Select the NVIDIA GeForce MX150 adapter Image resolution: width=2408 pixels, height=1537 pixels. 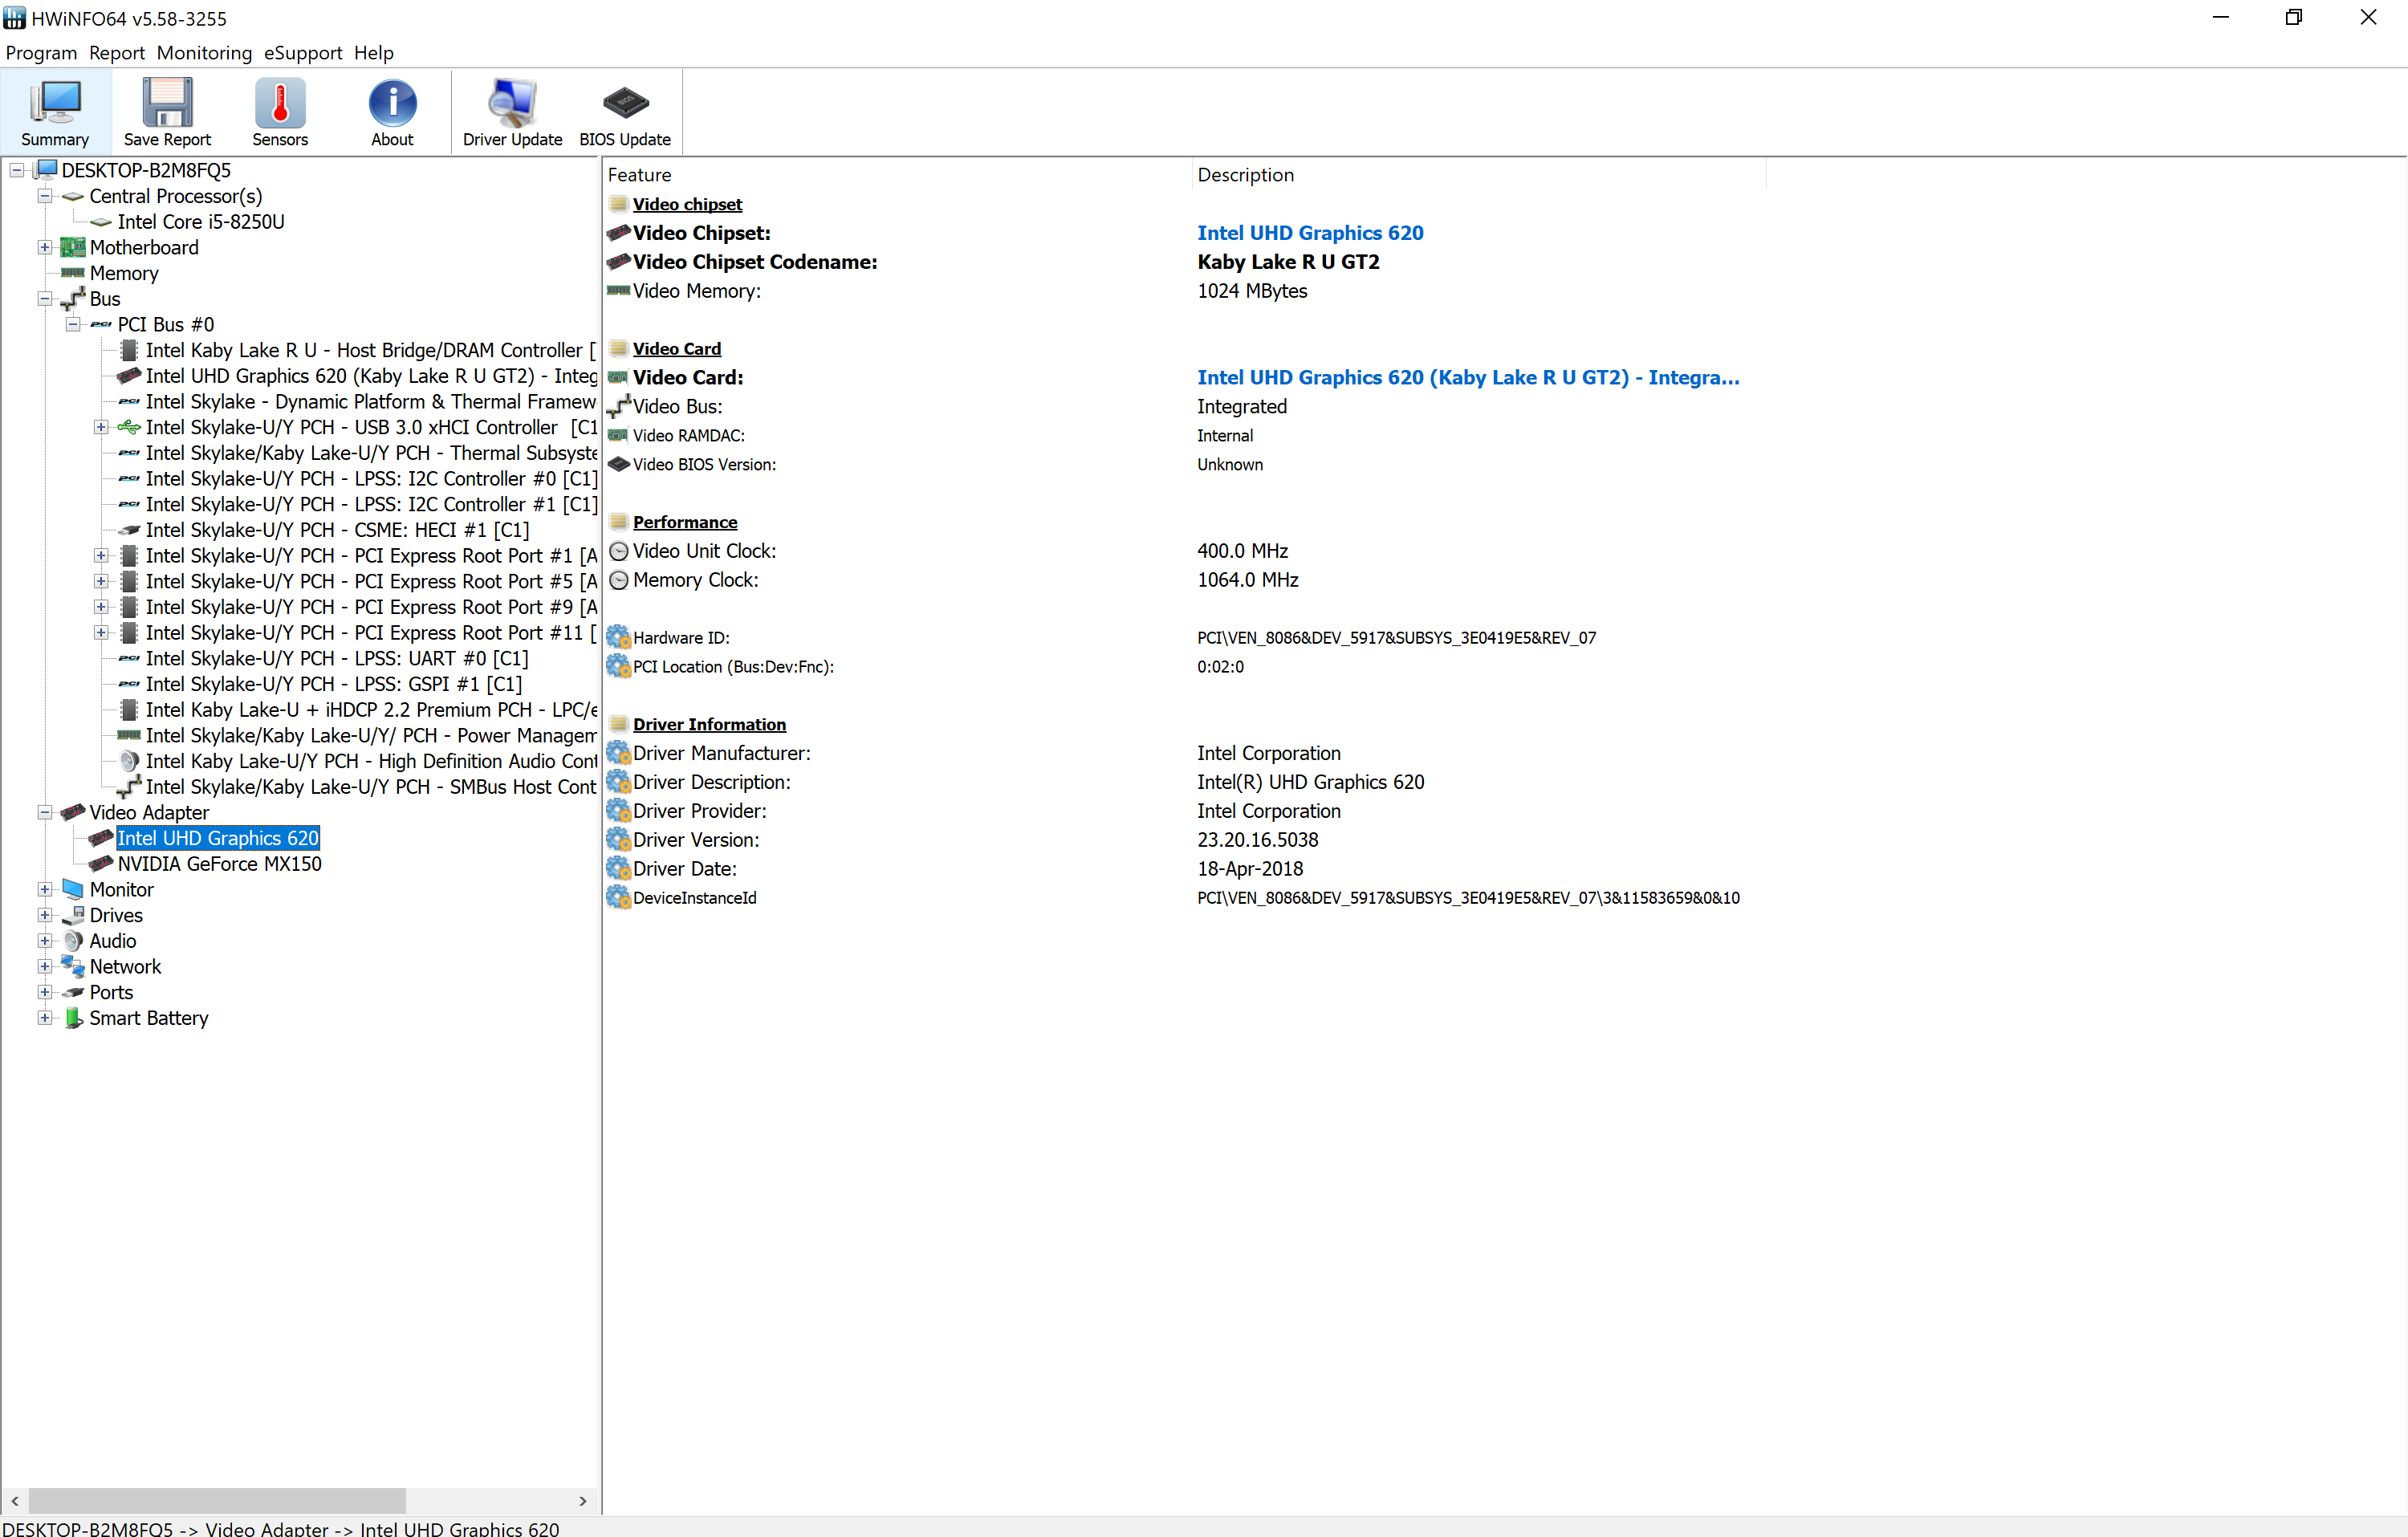point(219,863)
